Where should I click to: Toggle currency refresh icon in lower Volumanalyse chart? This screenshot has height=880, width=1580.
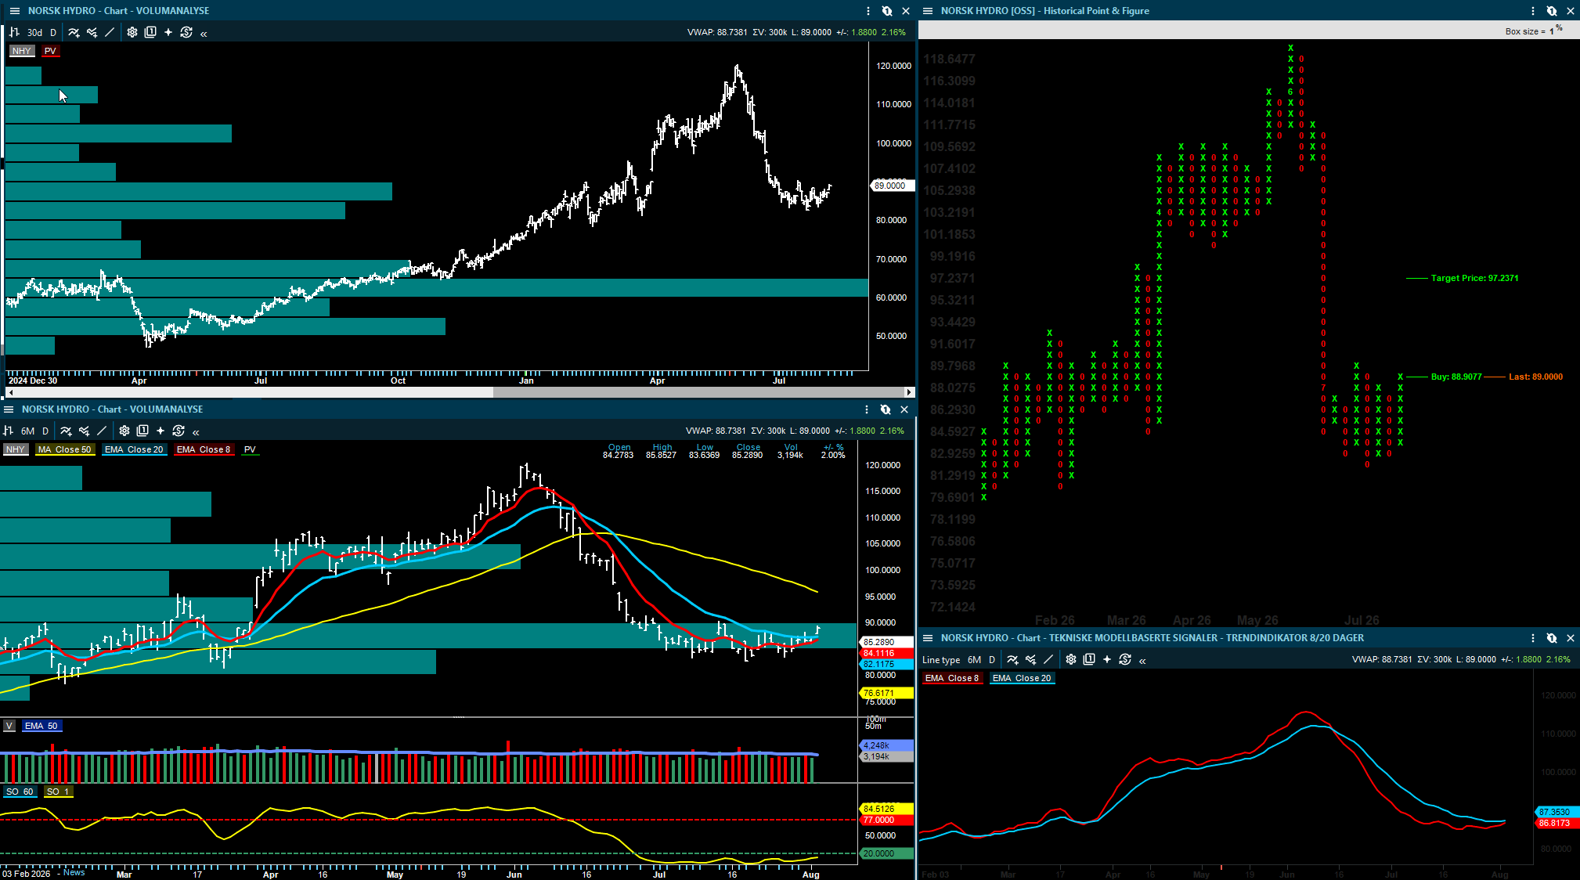179,431
